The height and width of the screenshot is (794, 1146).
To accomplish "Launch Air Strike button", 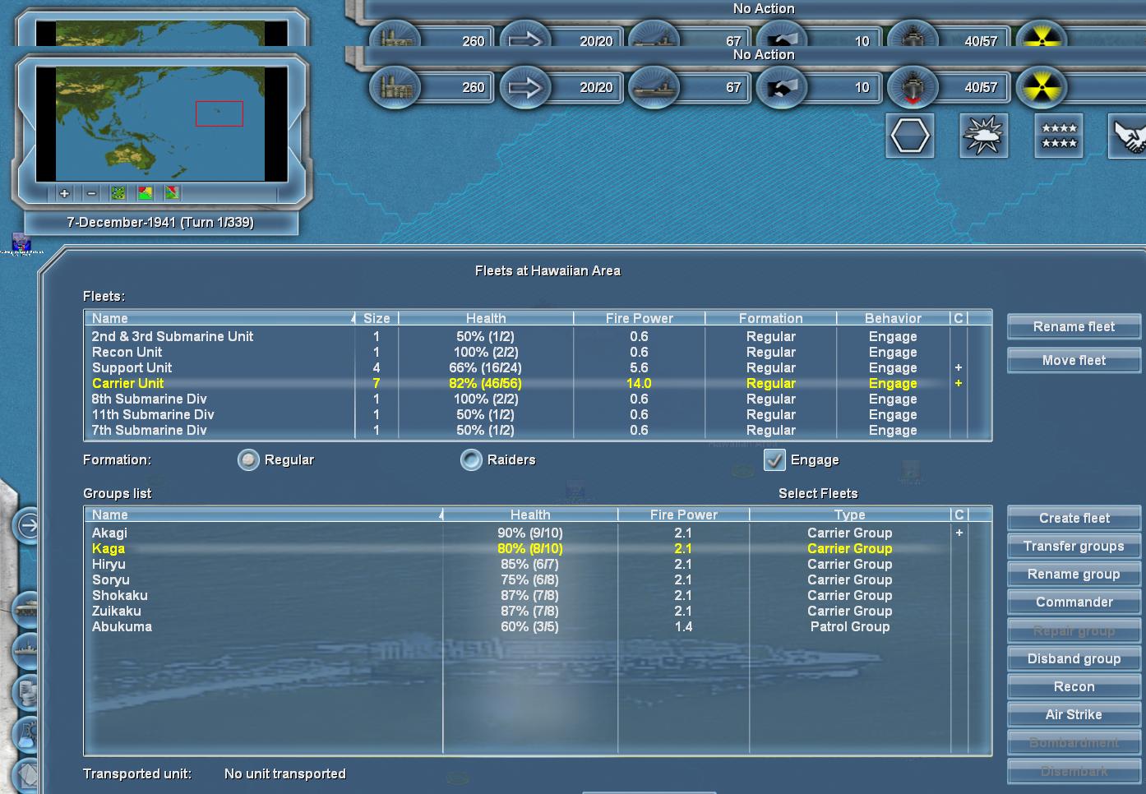I will click(1074, 715).
